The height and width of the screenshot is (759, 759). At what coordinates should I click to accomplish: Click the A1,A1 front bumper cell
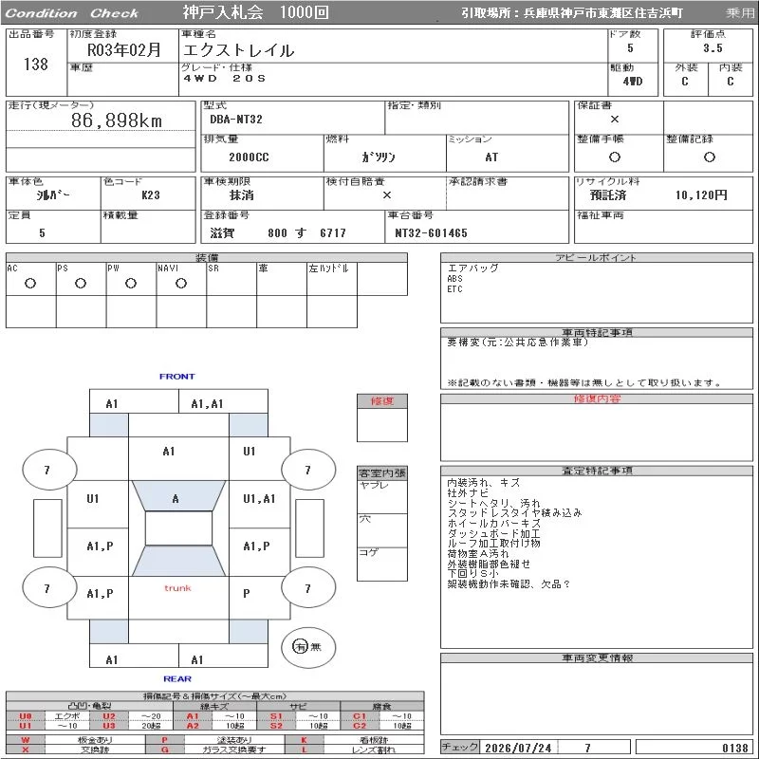[223, 401]
